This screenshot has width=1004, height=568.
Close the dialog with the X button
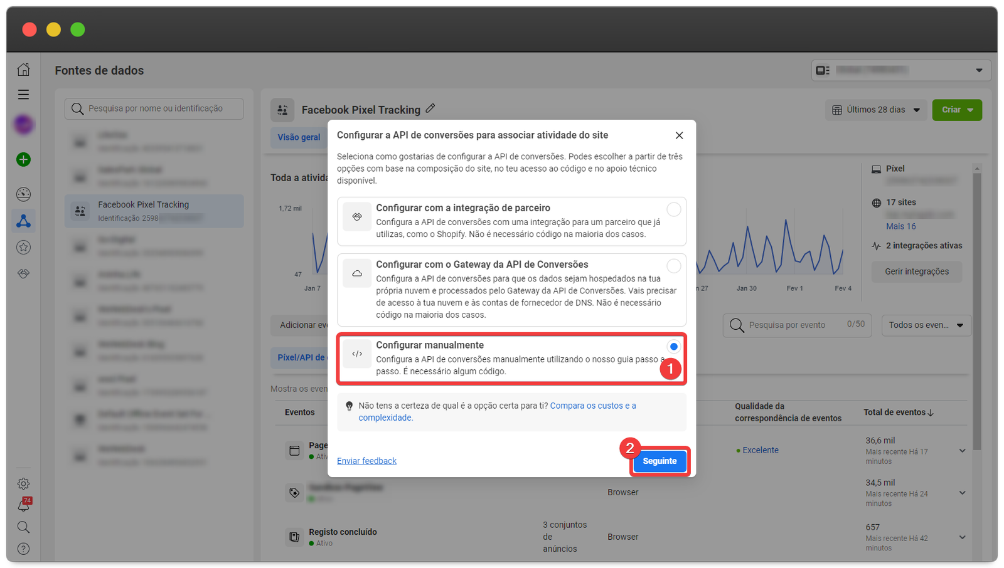[x=679, y=135]
